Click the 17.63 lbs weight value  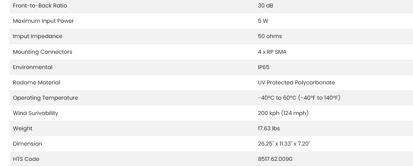269,128
